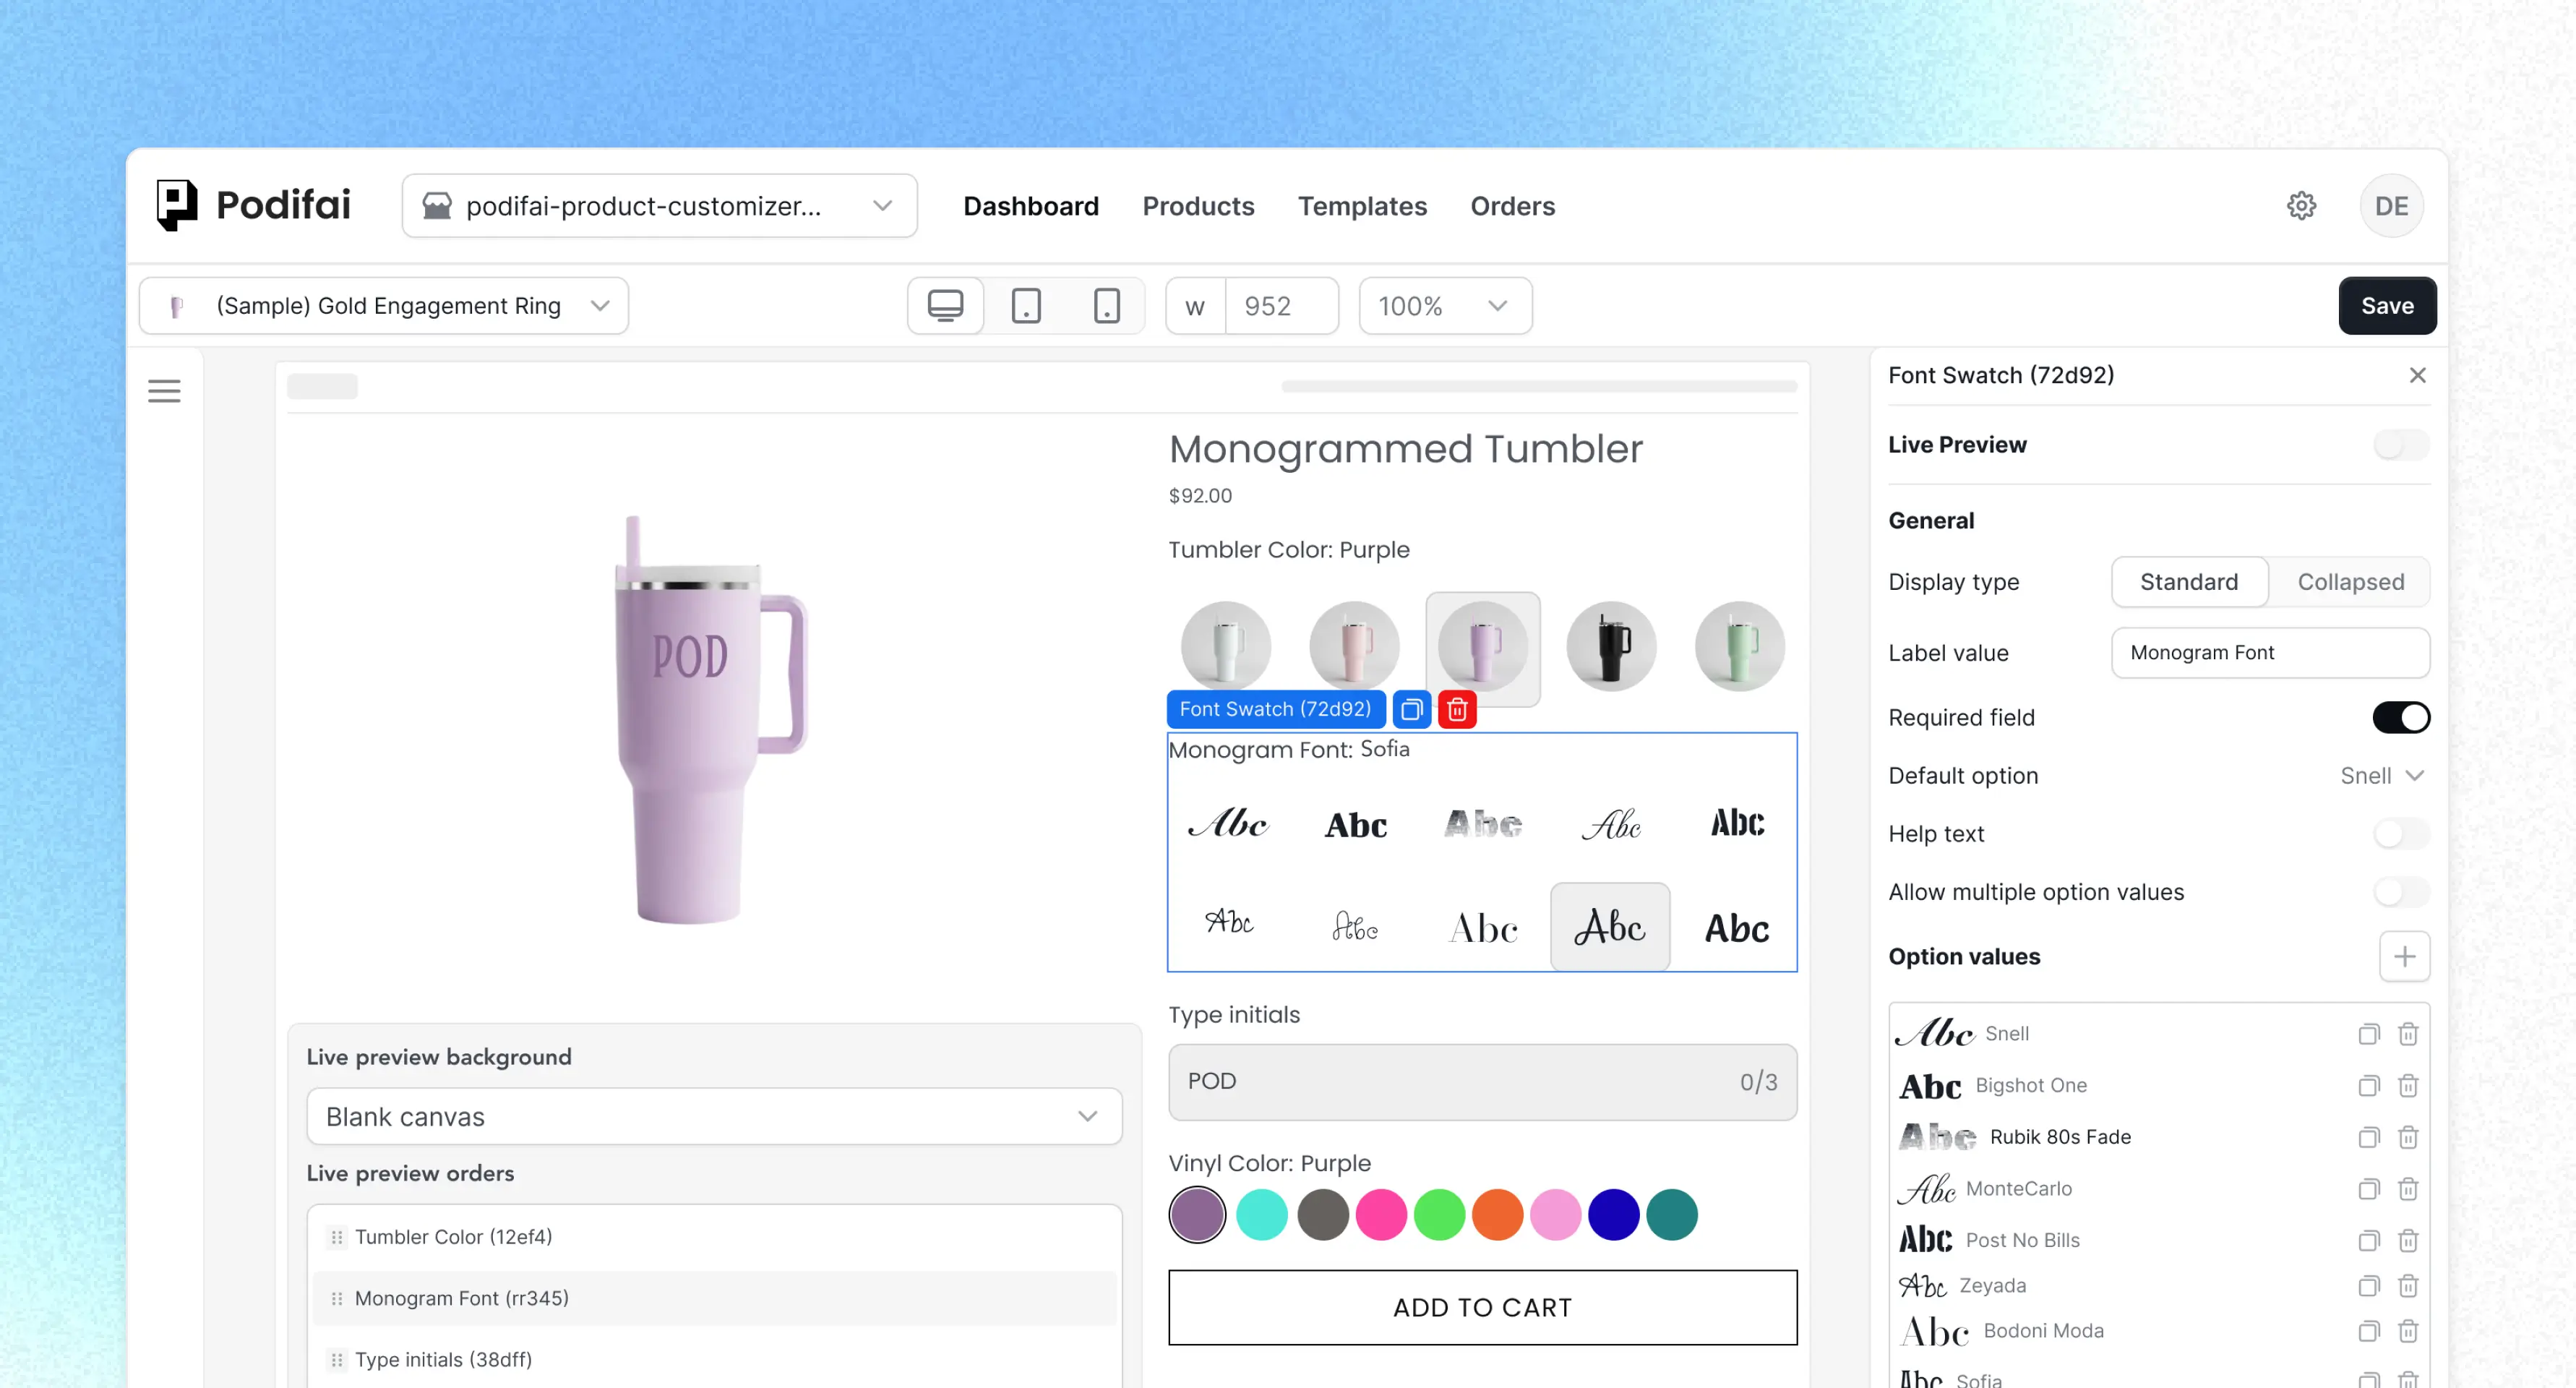
Task: Click the ADD TO CART button
Action: 1482,1308
